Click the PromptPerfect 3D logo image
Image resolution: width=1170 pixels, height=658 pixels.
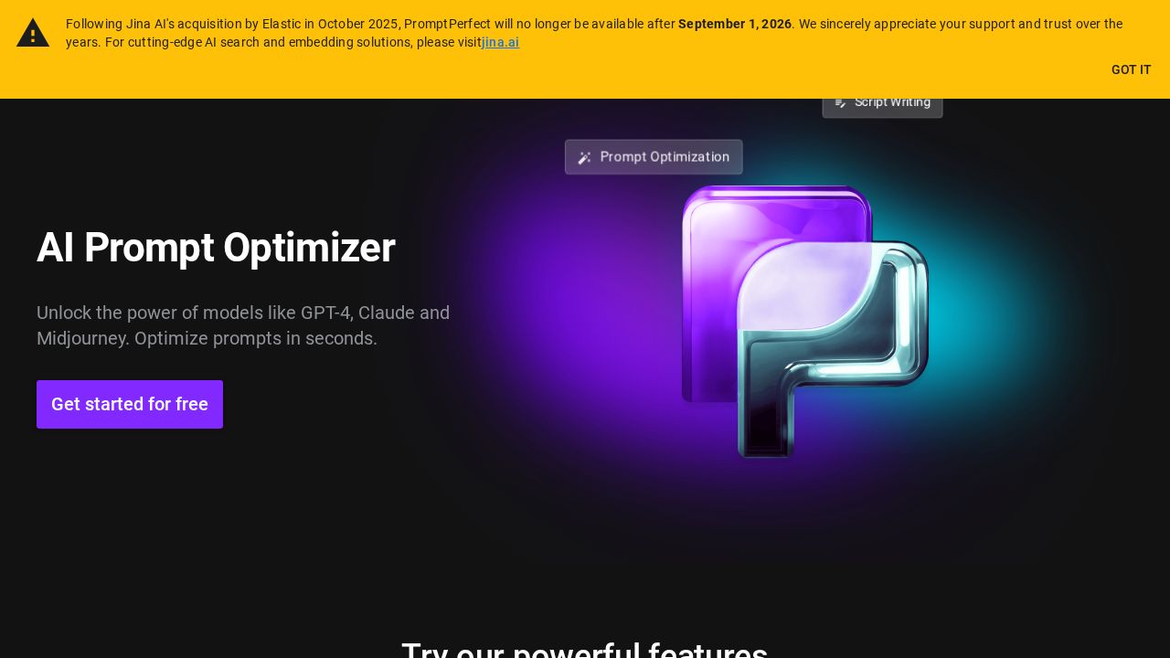tap(804, 321)
